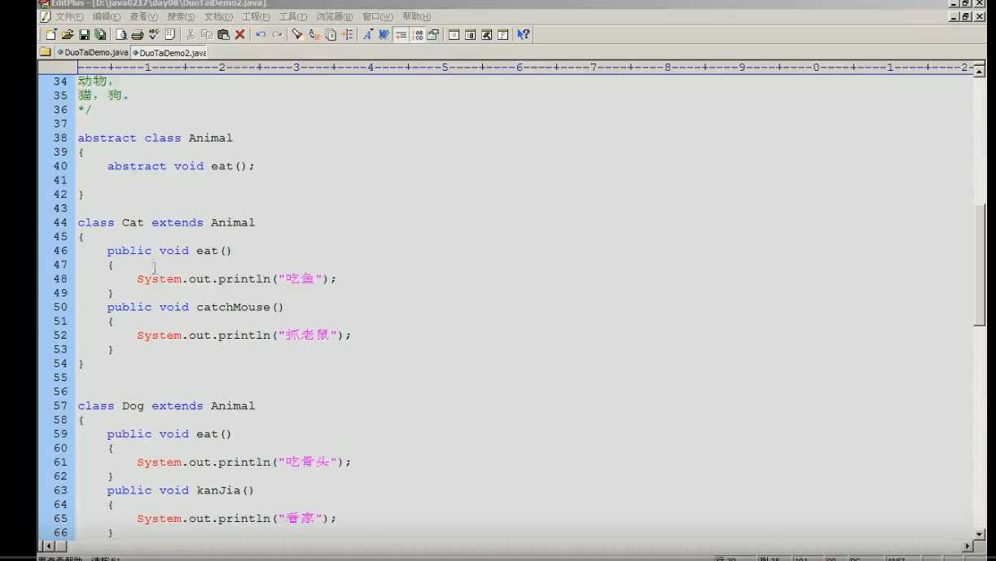This screenshot has width=996, height=561.
Task: Delete with the red X icon
Action: [x=240, y=34]
